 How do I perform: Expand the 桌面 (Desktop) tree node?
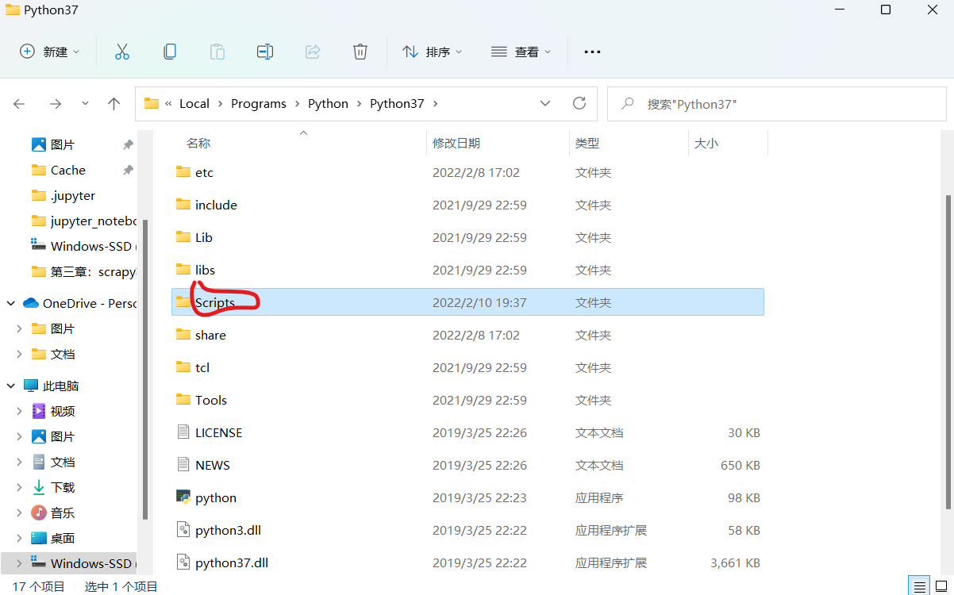point(21,538)
